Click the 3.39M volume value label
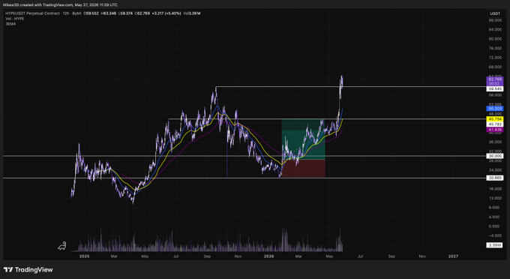 [x=495, y=245]
